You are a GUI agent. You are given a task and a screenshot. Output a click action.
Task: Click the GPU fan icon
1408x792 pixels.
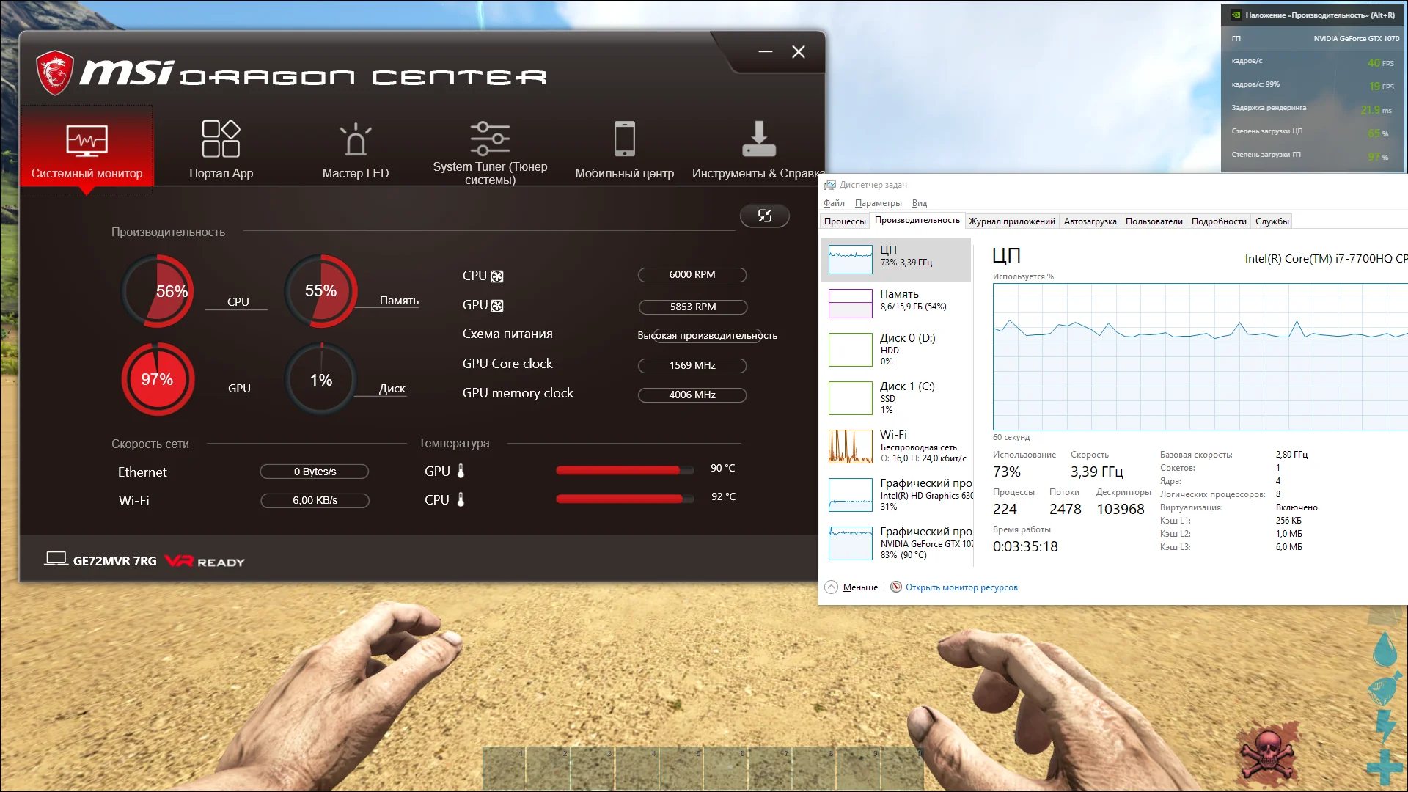tap(497, 306)
